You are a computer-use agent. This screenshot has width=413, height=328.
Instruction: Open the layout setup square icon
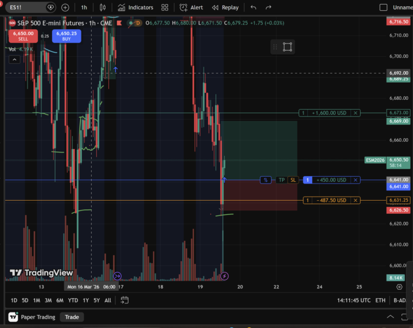(x=383, y=7)
